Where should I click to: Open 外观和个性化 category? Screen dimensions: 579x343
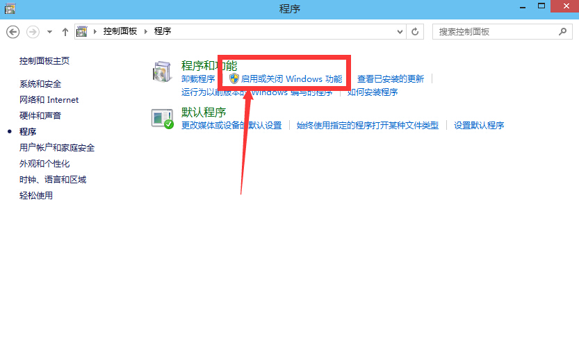[44, 164]
